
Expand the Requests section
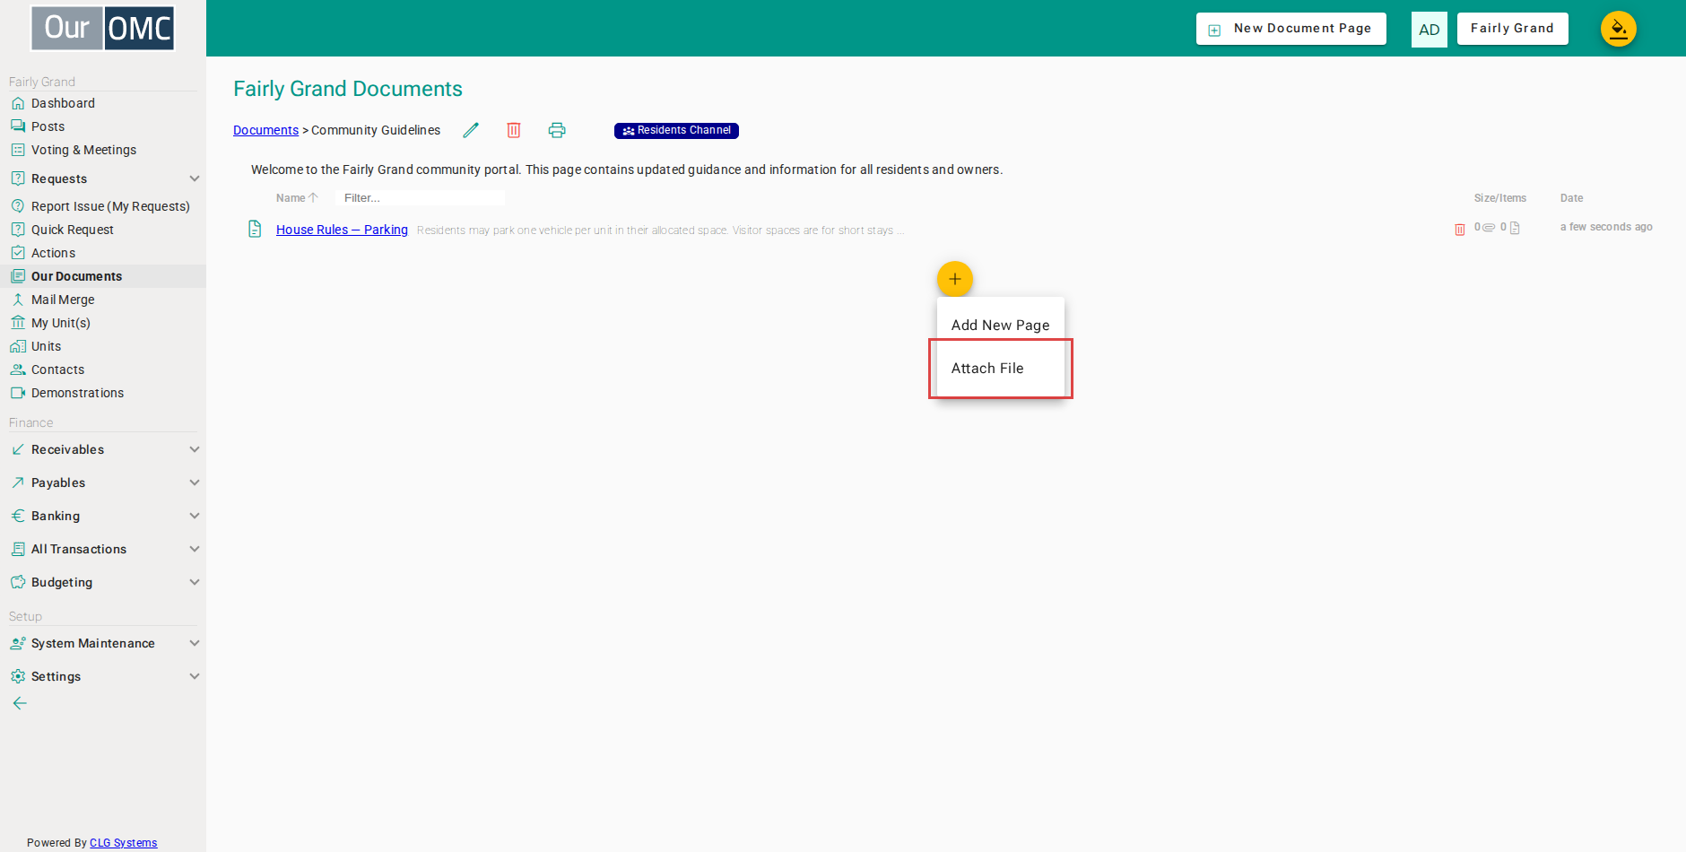point(103,178)
